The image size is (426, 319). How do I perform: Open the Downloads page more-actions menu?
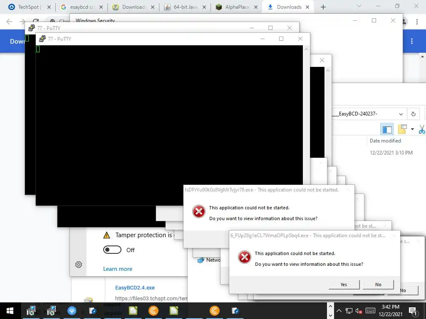click(412, 41)
